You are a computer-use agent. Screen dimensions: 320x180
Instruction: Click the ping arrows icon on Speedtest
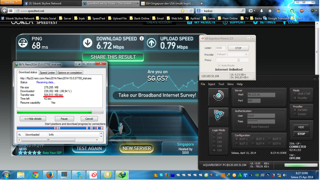click(x=23, y=43)
